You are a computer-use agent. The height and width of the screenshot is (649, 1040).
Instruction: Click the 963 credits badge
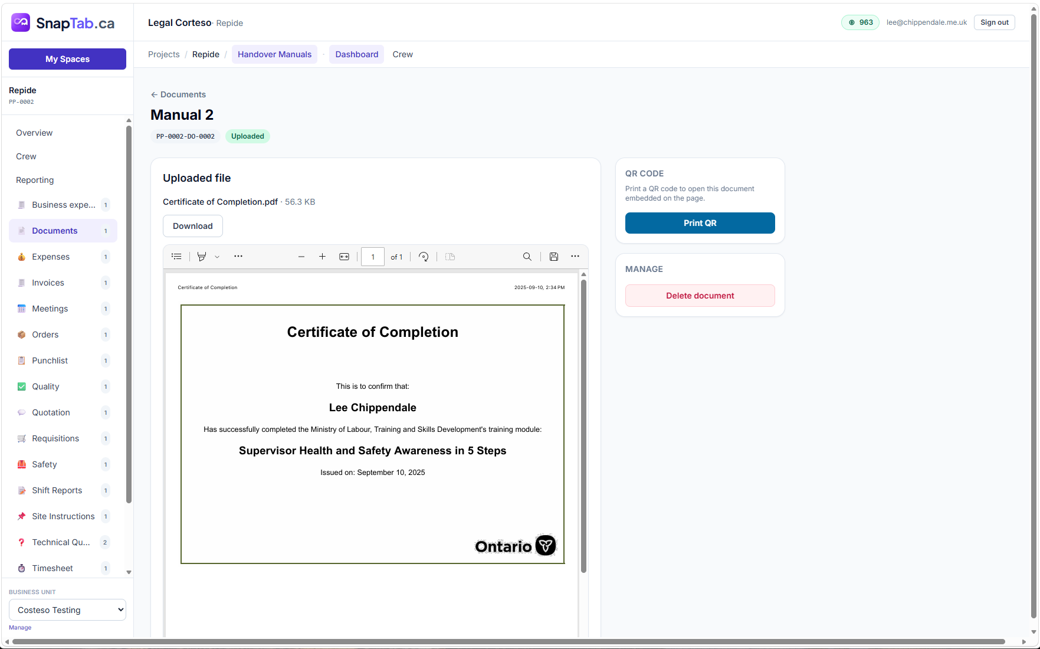(x=861, y=22)
